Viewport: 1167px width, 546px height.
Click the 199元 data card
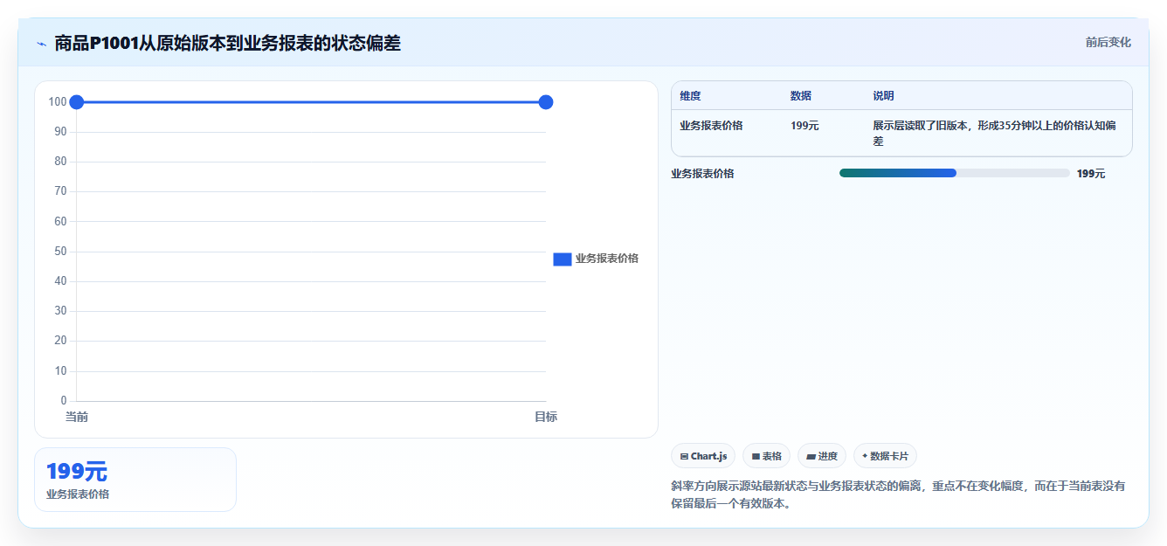pyautogui.click(x=135, y=480)
